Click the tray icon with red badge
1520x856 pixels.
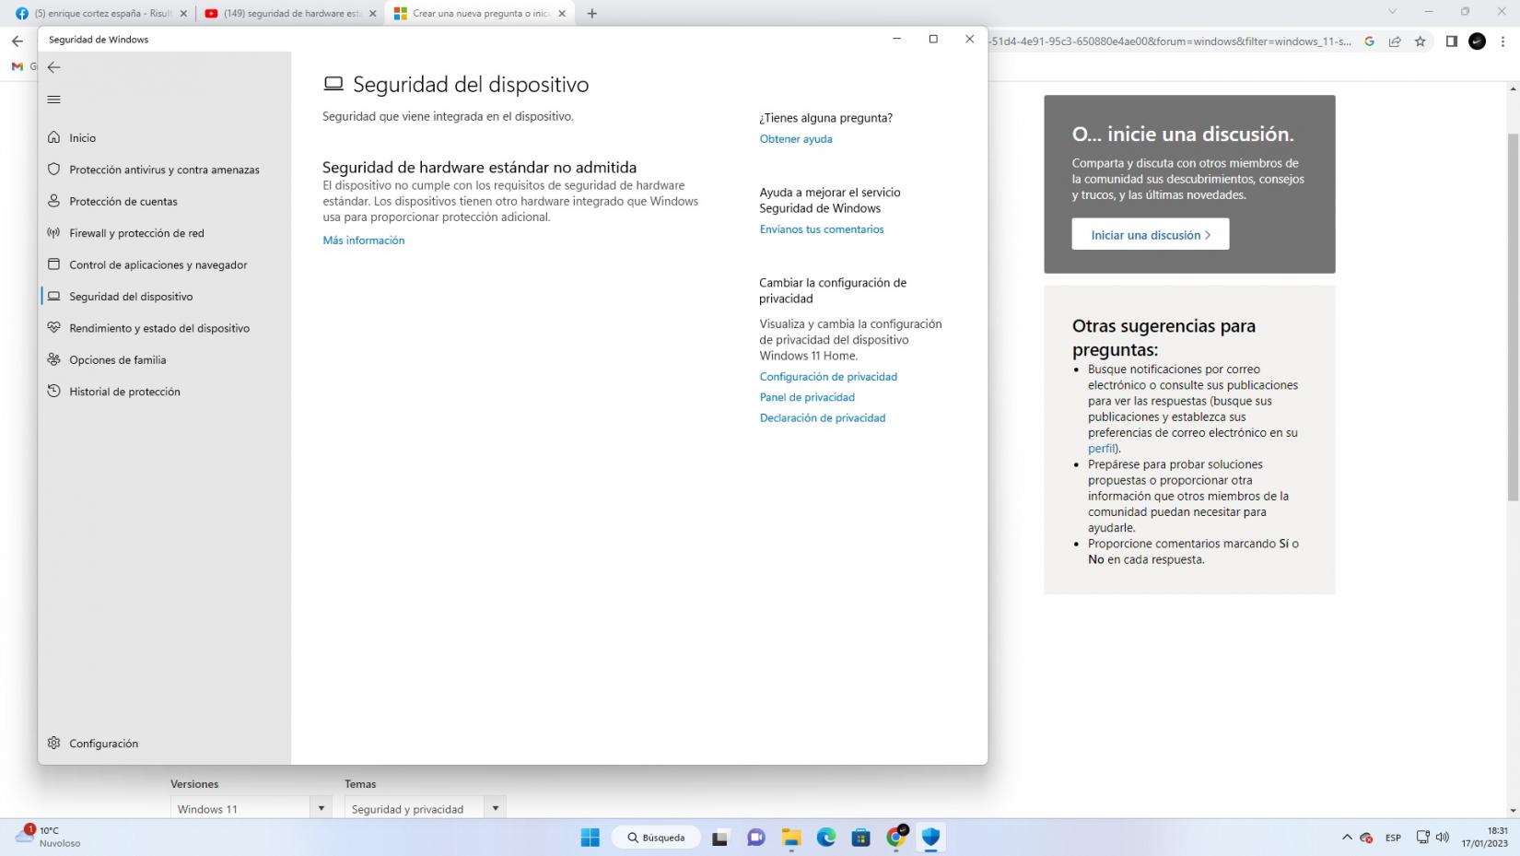pyautogui.click(x=1366, y=838)
